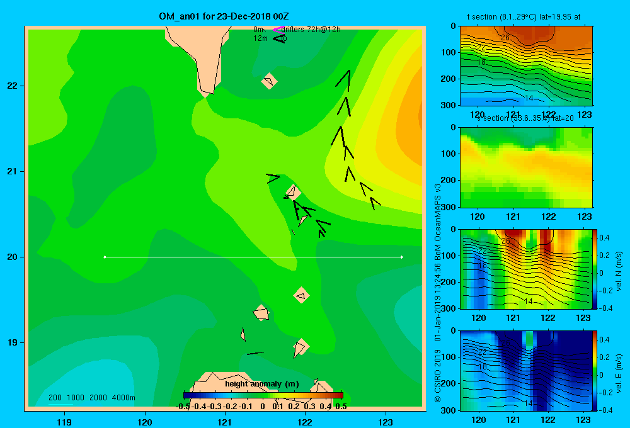Click the '300' depth label of salinity section
Screen dimensions: 630x428
click(x=448, y=207)
